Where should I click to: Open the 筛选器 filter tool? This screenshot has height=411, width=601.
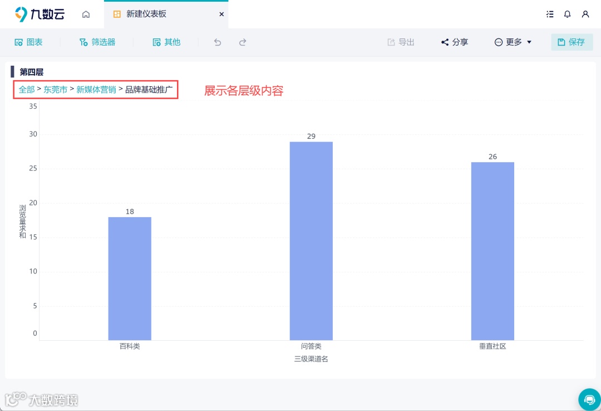click(x=97, y=42)
